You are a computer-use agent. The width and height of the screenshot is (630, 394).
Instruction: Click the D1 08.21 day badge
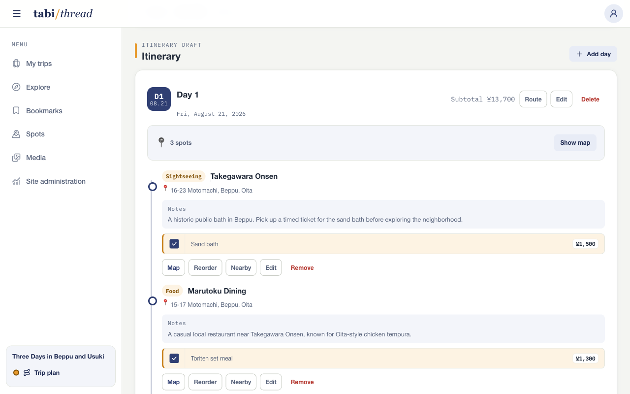click(159, 99)
